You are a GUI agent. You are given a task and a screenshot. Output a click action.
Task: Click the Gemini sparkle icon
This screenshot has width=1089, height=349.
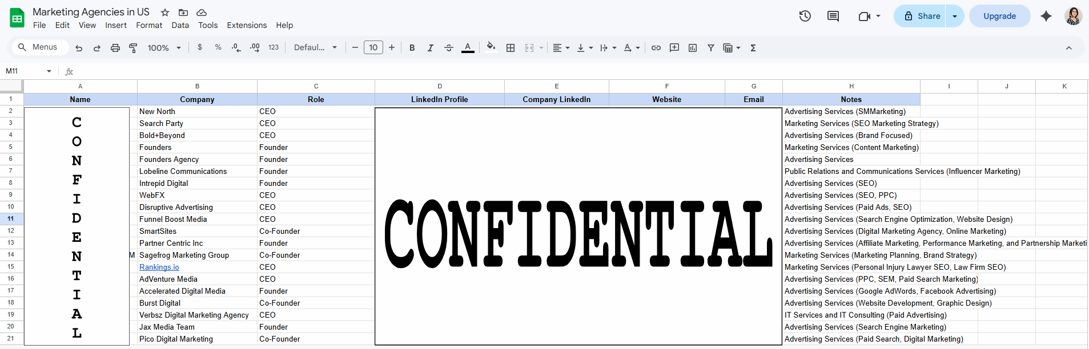click(1046, 16)
